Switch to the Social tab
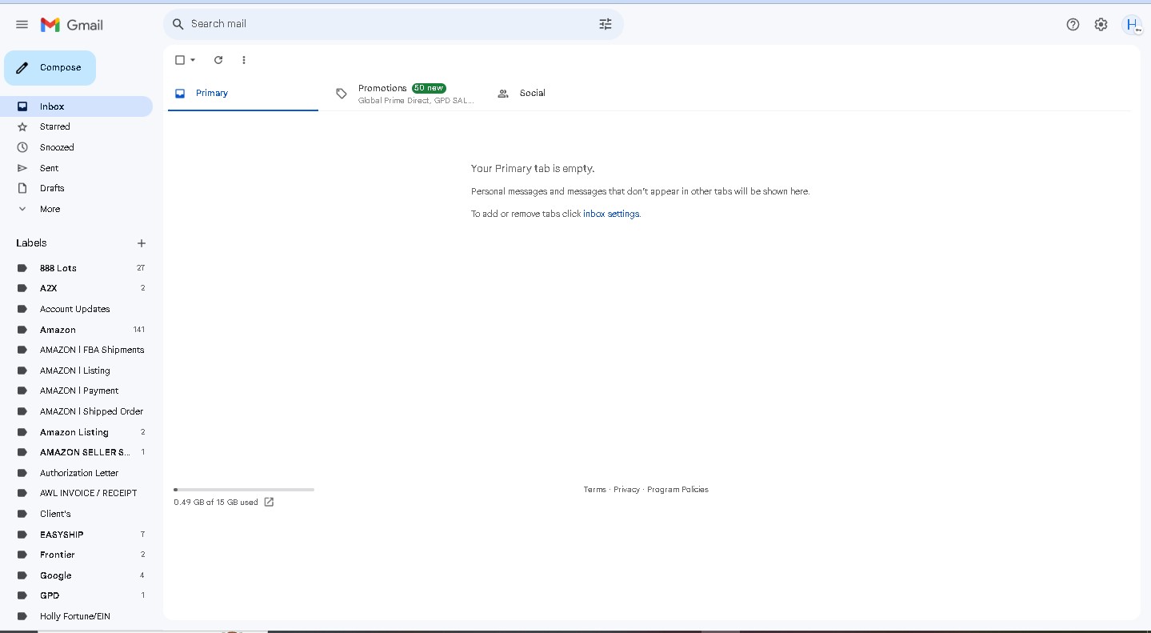 [566, 94]
